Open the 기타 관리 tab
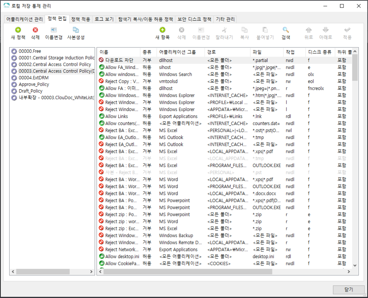Screen dimensions: 368x298 [225, 19]
